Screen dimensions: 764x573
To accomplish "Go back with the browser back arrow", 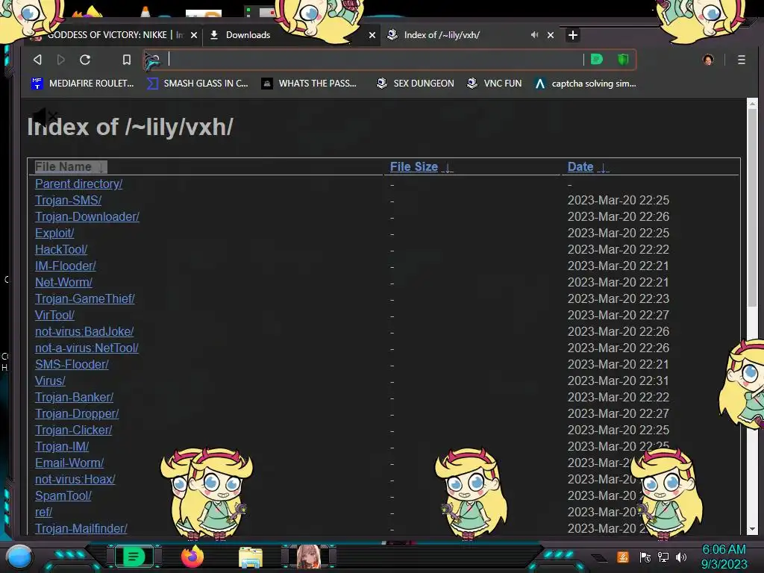I will [x=37, y=60].
